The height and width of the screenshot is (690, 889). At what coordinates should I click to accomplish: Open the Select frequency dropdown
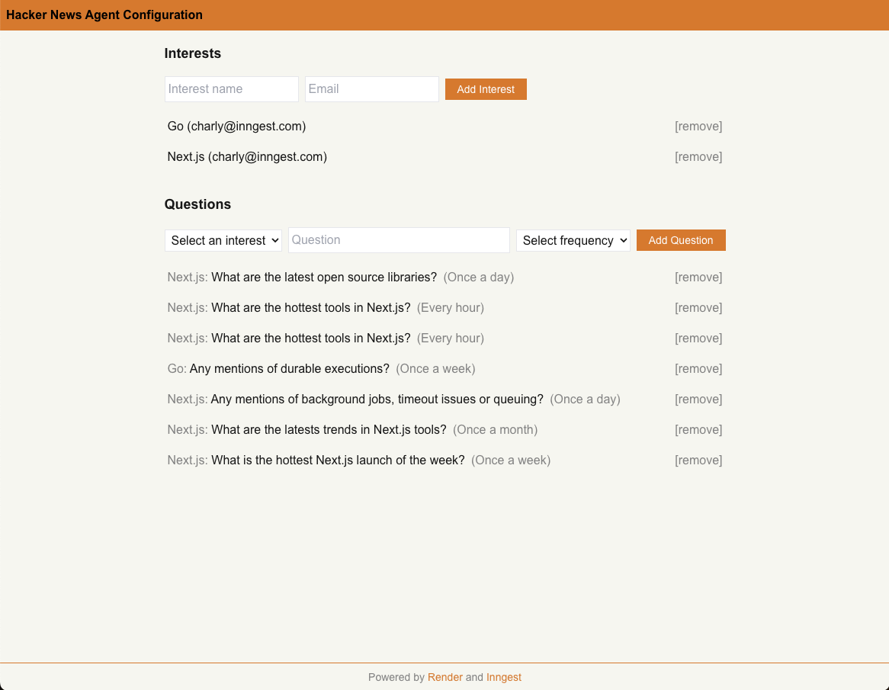point(573,240)
